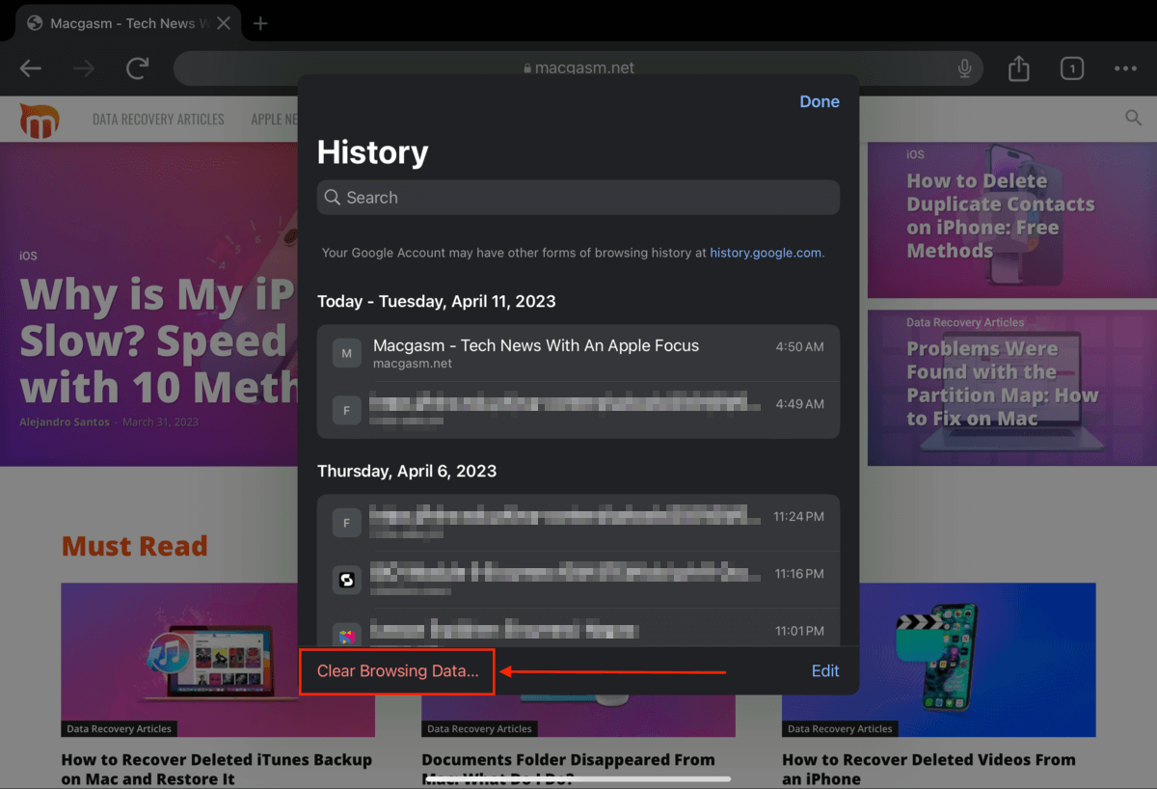Open the history.google.com link
The width and height of the screenshot is (1157, 789).
tap(766, 253)
